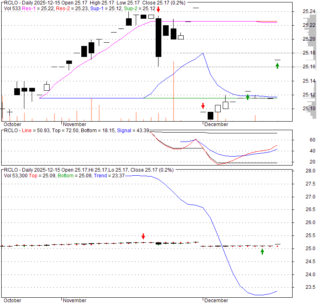Click October on the top chart time axis

12,124
